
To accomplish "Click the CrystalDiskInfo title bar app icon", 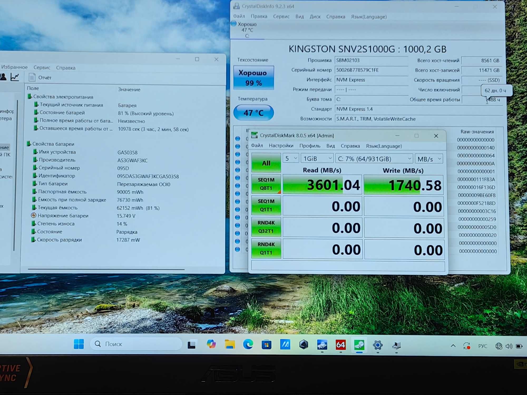I will click(x=236, y=6).
